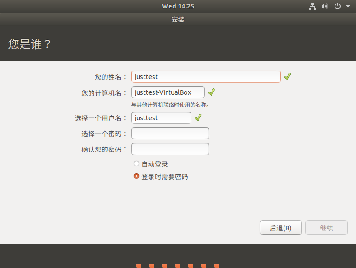
Task: Click the 选择一个用户名 username field
Action: click(161, 118)
